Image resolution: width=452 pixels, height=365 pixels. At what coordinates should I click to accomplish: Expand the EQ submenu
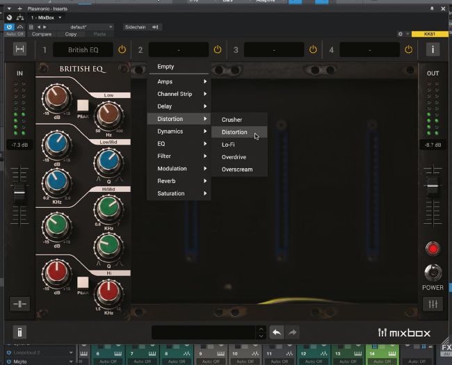point(179,144)
